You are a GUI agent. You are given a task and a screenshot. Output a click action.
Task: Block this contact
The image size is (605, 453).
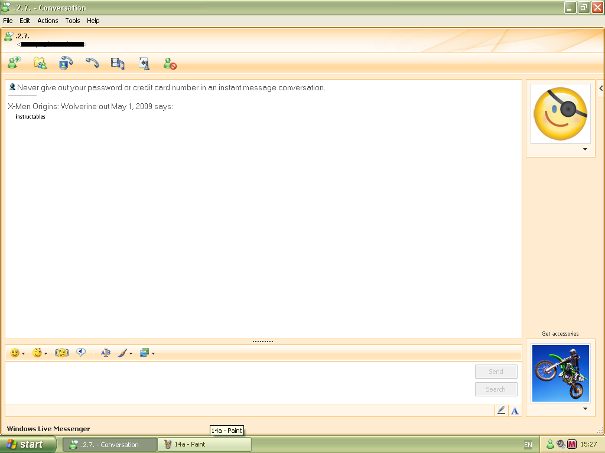pyautogui.click(x=170, y=64)
